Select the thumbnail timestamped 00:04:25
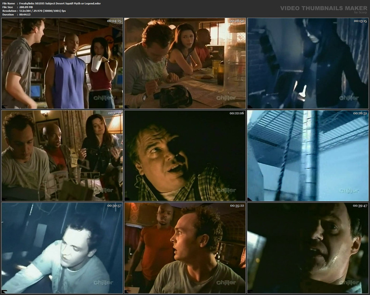The width and height of the screenshot is (370, 295). coord(62,63)
